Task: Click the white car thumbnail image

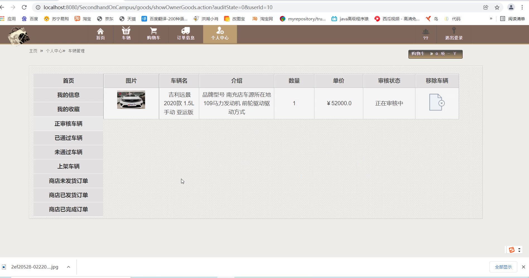Action: pos(131,100)
